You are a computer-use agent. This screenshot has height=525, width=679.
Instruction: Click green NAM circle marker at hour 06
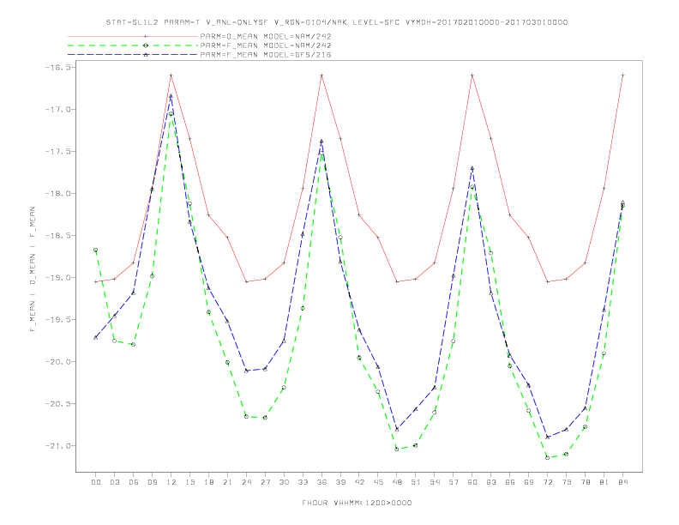134,344
